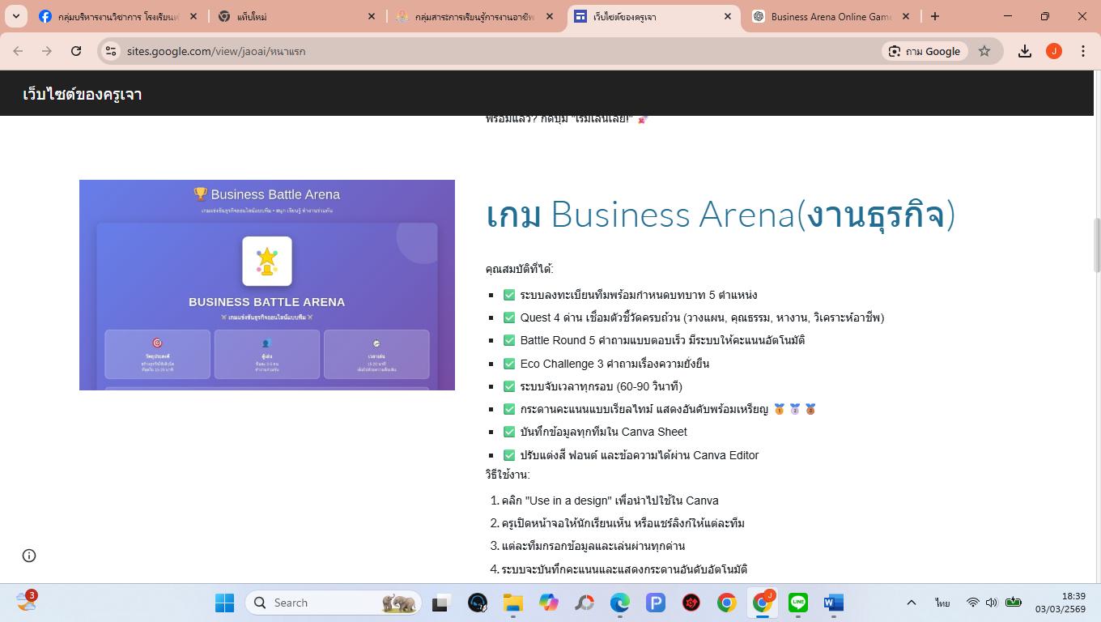Click the orange J profile avatar
Viewport: 1101px width, 622px height.
click(1054, 51)
